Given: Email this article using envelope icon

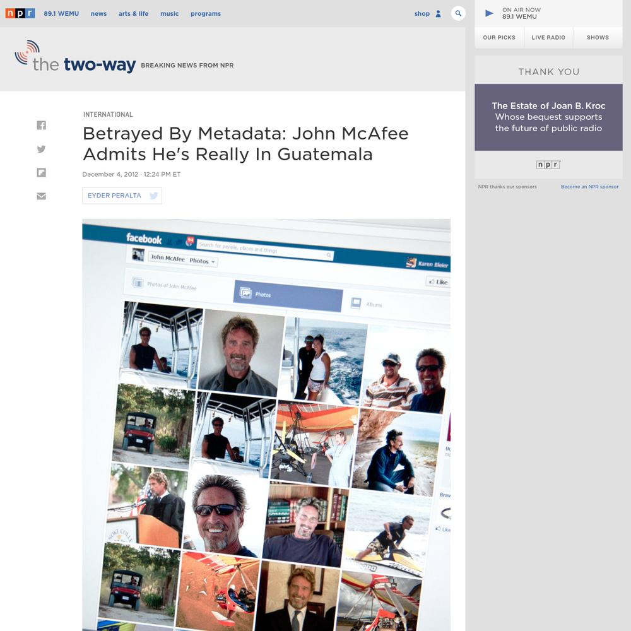Looking at the screenshot, I should [x=42, y=196].
